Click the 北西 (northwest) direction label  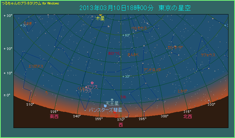188,117
